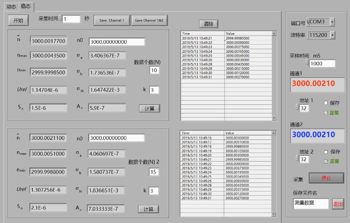The image size is (350, 223).
Task: Click the 采样时间 stepper arrows
Action: tap(307, 62)
